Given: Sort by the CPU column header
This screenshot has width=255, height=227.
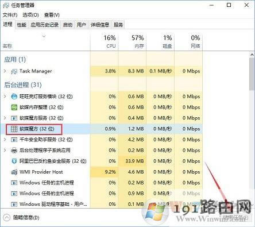Looking at the screenshot, I should (x=105, y=41).
